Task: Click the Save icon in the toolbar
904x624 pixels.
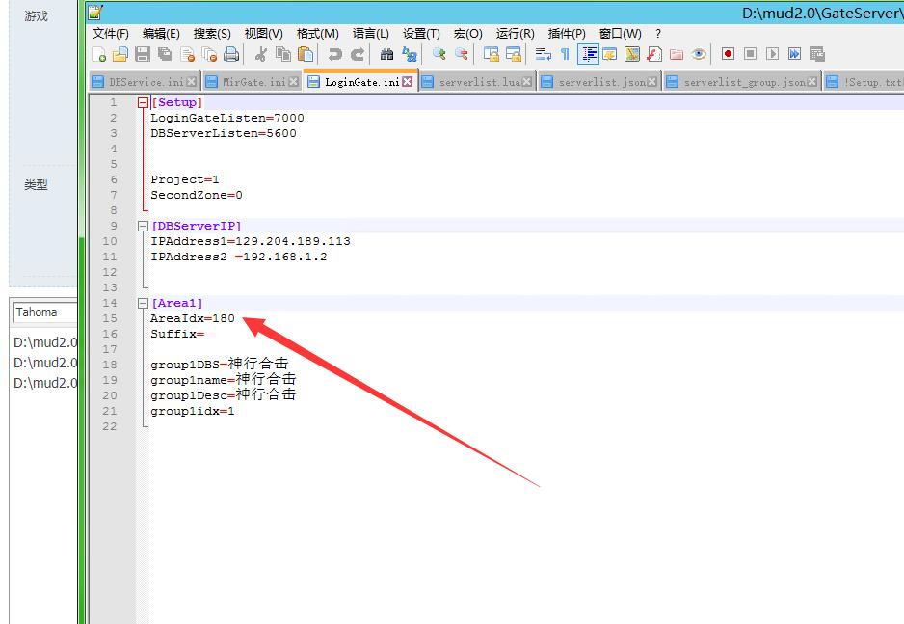Action: coord(142,54)
